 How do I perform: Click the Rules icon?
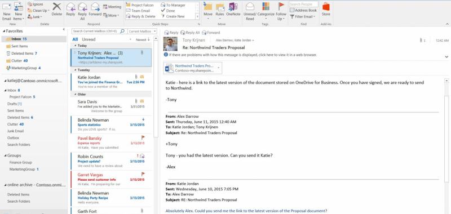(220, 7)
